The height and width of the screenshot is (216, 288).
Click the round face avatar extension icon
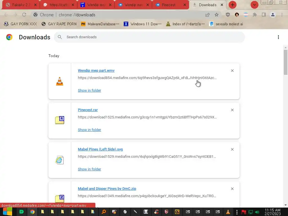tap(237, 15)
